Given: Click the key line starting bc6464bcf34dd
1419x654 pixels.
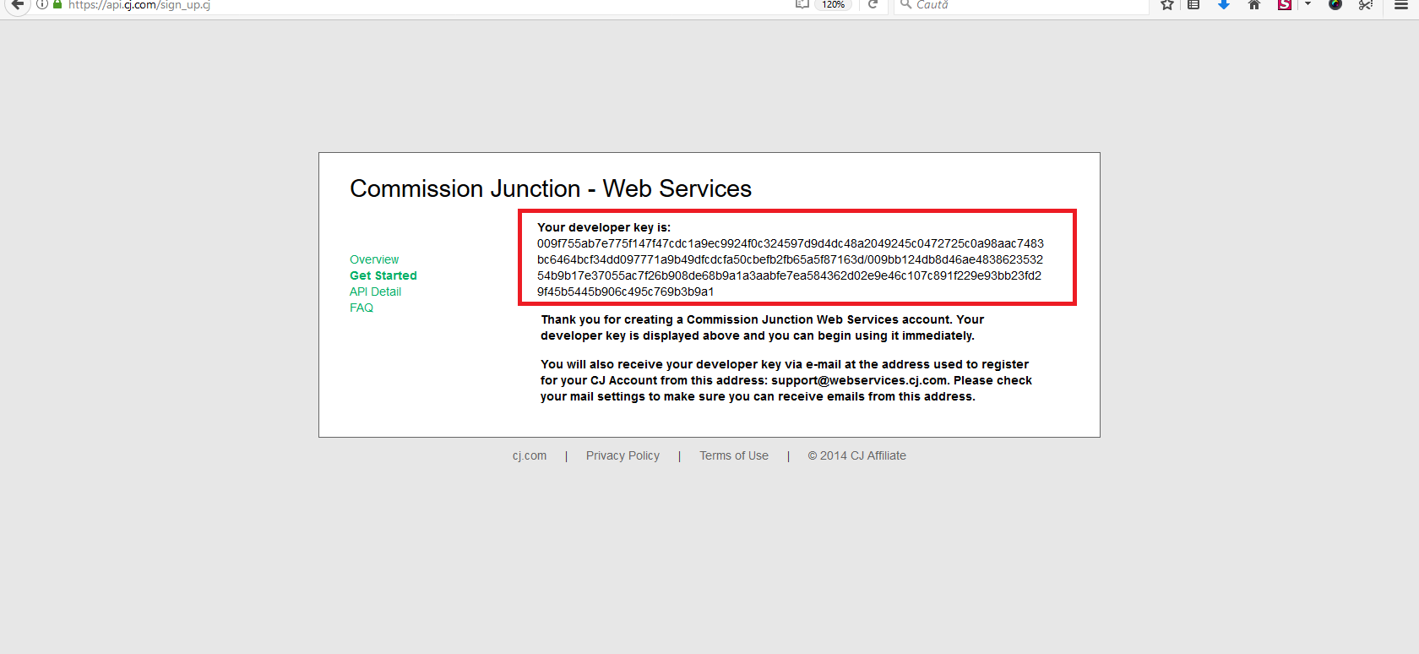Looking at the screenshot, I should click(x=790, y=259).
